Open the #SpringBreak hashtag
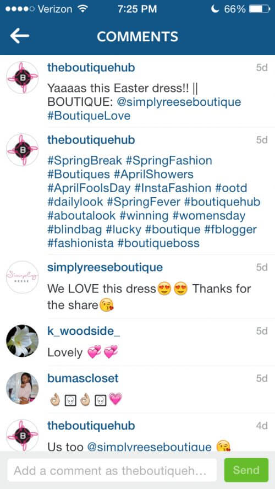The image size is (275, 489). coord(85,161)
